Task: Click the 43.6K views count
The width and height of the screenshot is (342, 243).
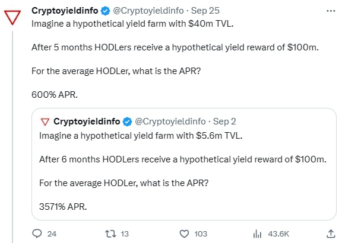Action: click(278, 234)
